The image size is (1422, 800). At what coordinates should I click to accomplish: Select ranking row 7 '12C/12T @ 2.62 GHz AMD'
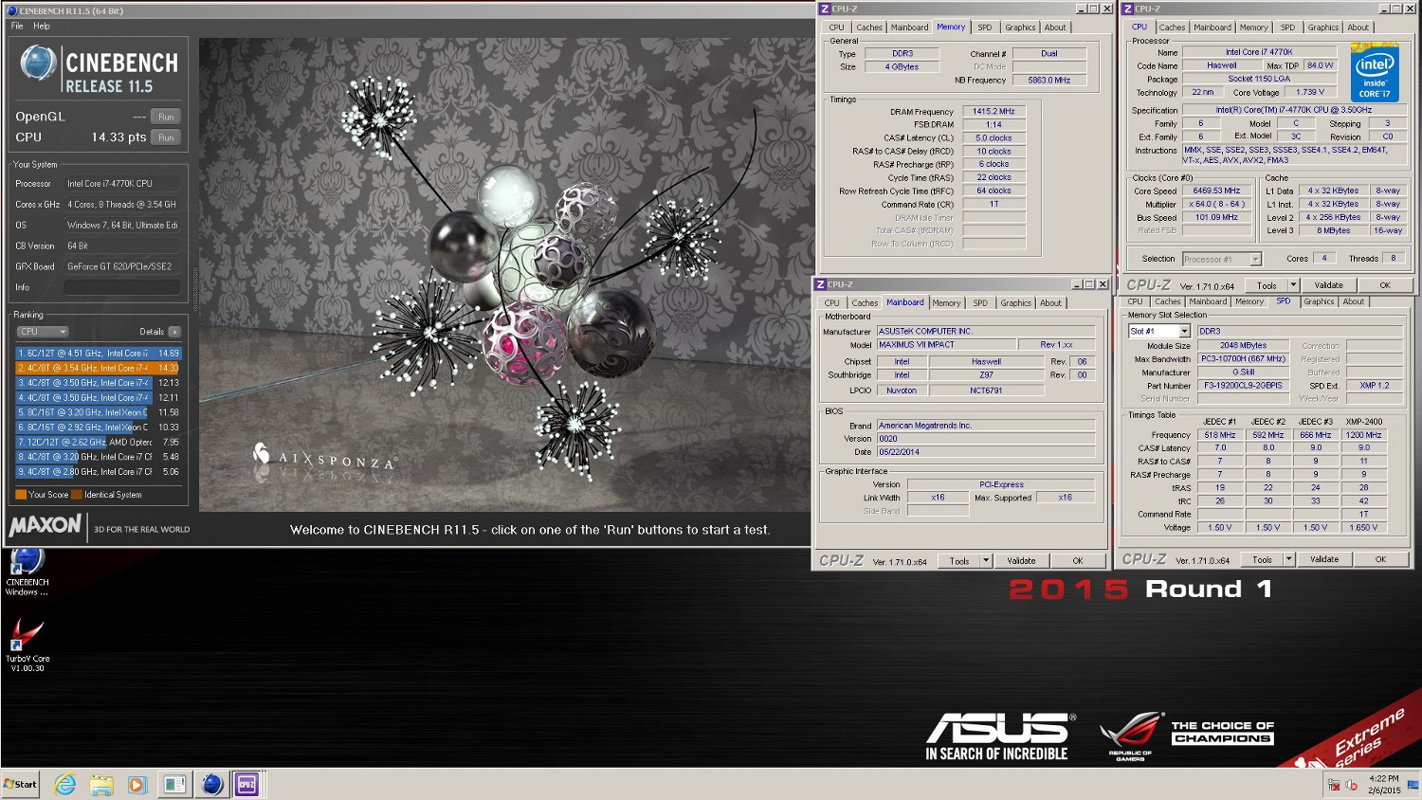(98, 442)
